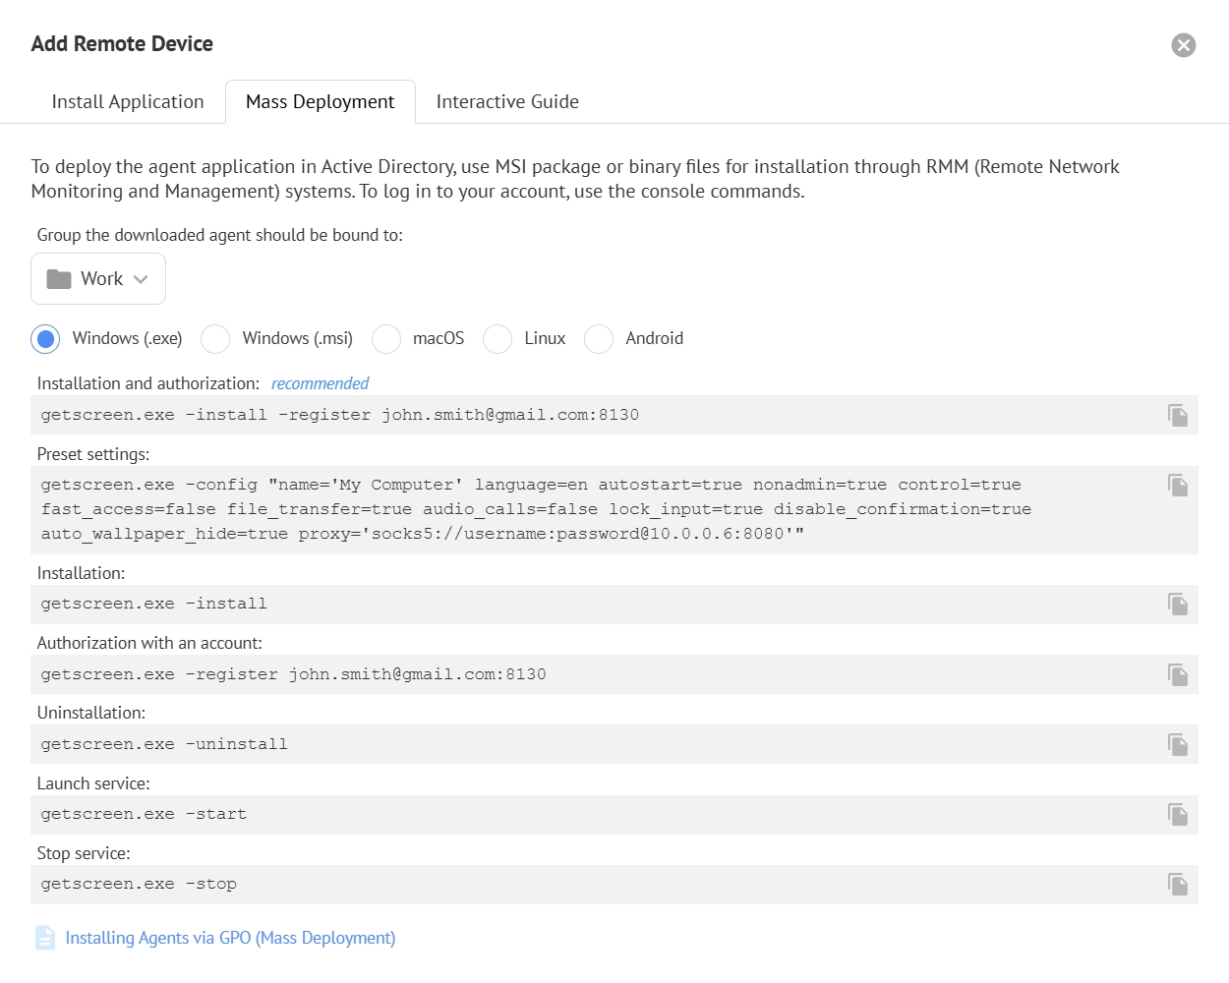Copy the preset settings config command
The height and width of the screenshot is (983, 1229).
click(x=1177, y=485)
